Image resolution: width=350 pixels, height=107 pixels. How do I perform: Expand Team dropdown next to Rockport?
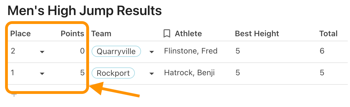click(152, 74)
